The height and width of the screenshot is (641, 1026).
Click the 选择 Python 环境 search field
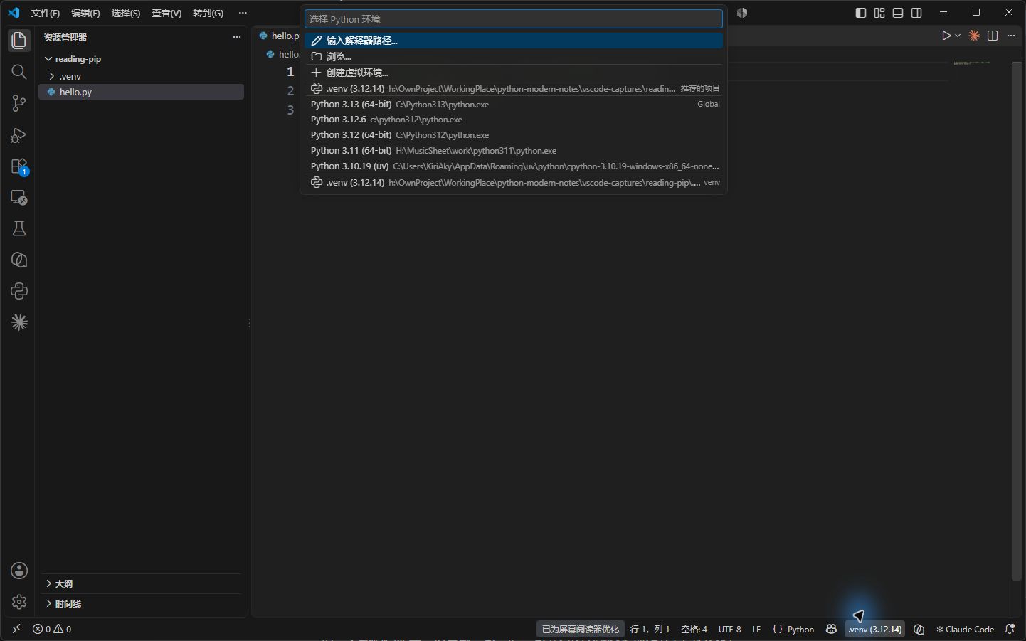coord(514,19)
